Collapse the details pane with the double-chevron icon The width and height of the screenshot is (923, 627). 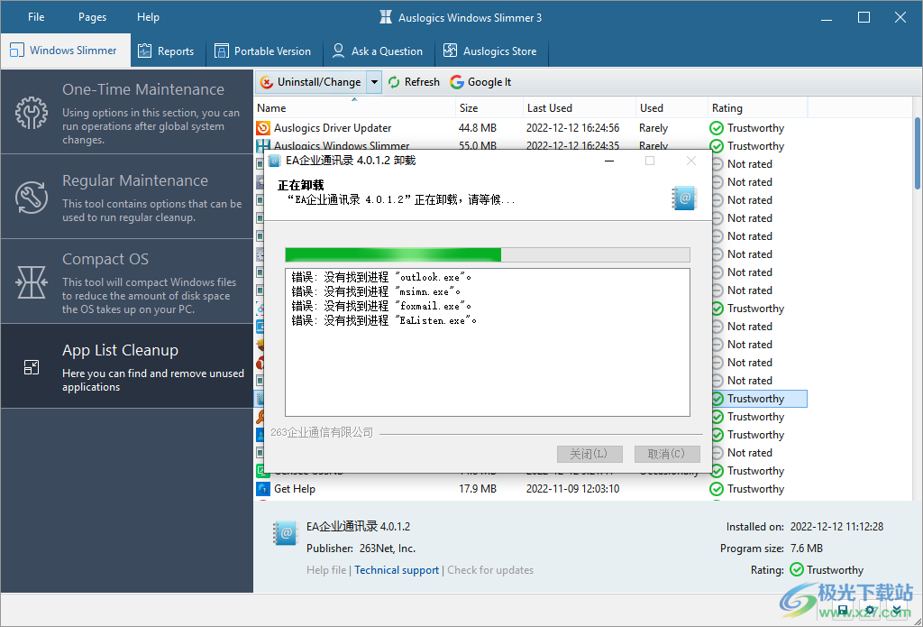[898, 610]
